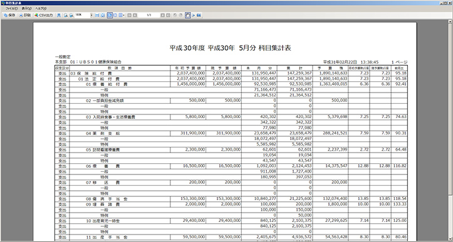
Task: Open the 表示 menu
Action: click(x=26, y=9)
